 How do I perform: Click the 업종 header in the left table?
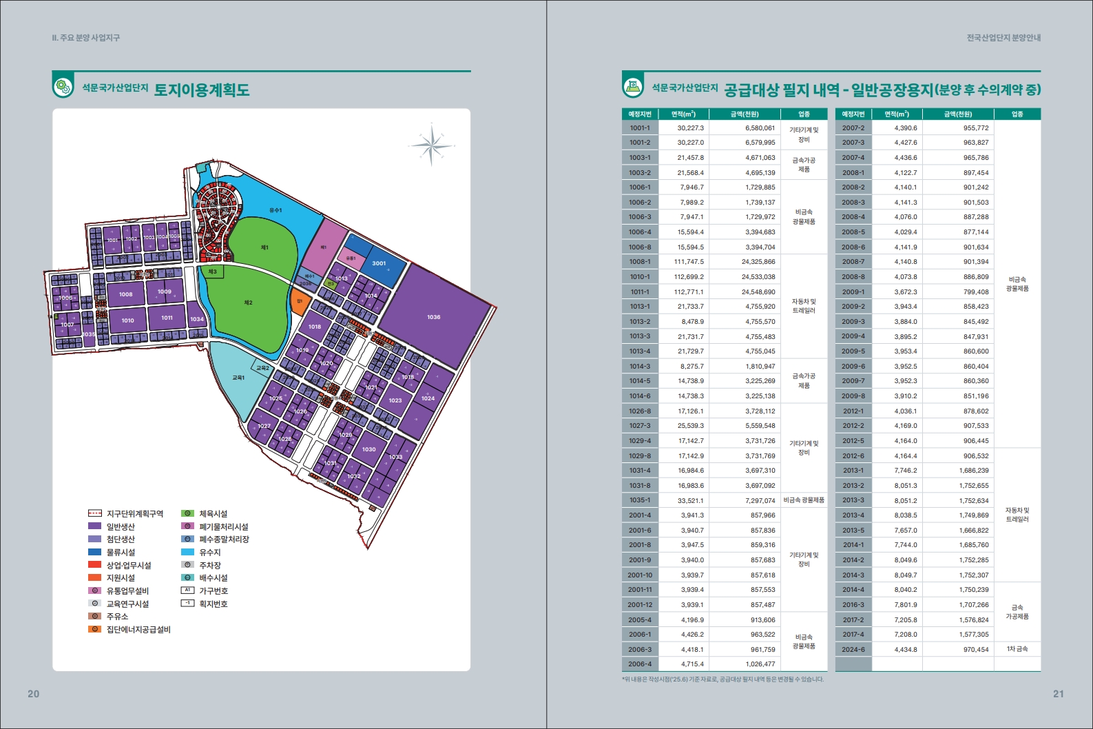(804, 114)
